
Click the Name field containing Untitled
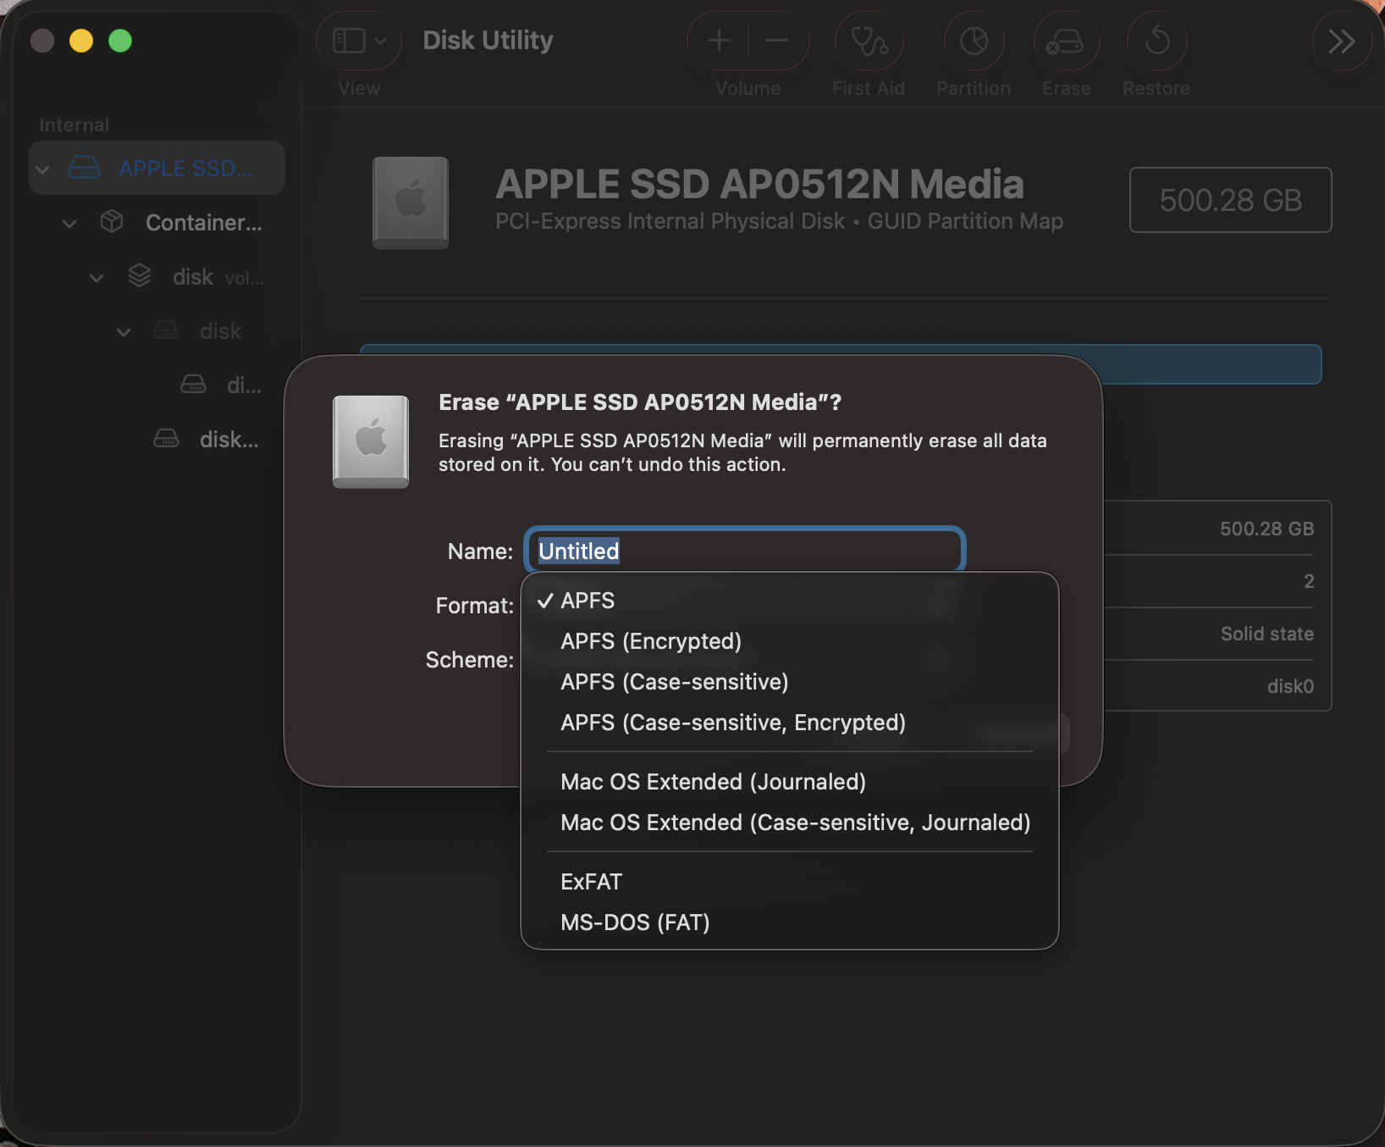click(x=743, y=551)
